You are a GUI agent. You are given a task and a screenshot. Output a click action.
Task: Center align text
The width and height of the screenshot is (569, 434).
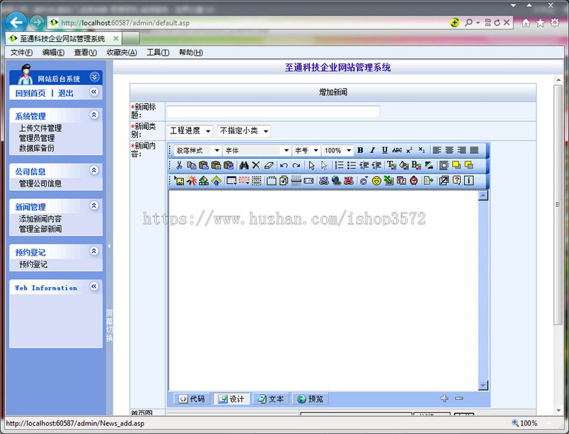[x=450, y=150]
